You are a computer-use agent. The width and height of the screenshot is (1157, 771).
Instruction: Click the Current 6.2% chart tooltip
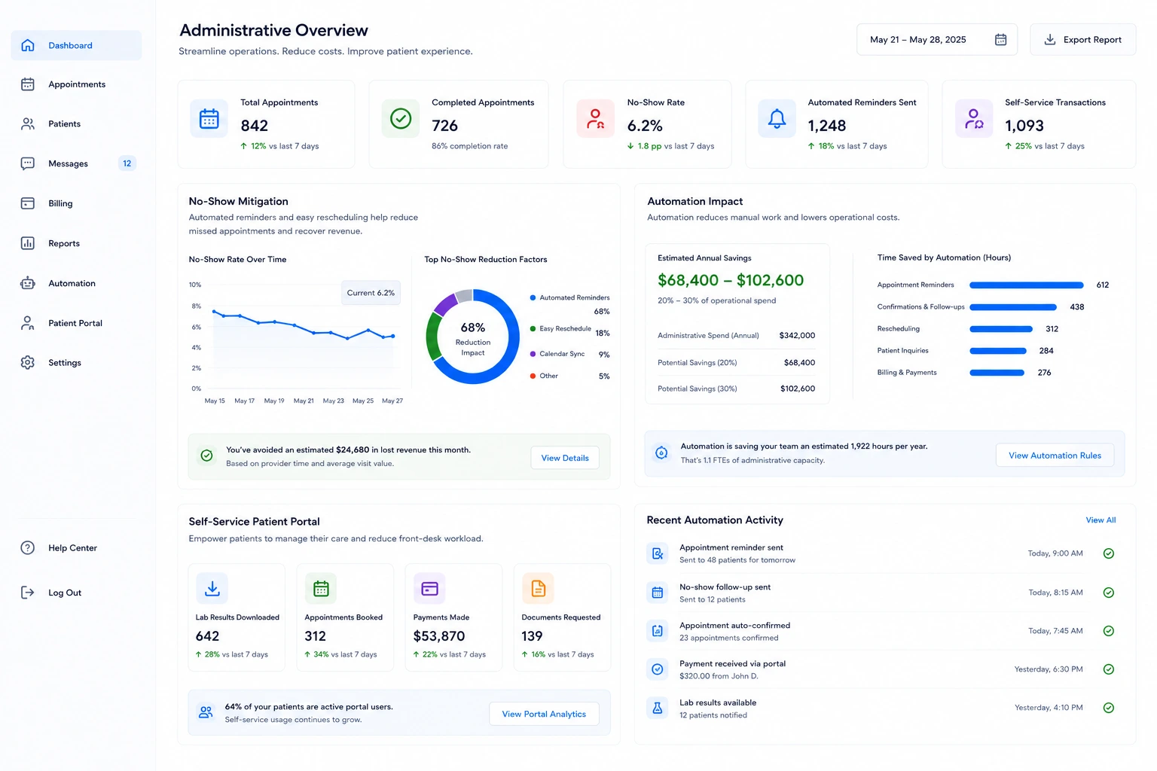[x=371, y=293]
